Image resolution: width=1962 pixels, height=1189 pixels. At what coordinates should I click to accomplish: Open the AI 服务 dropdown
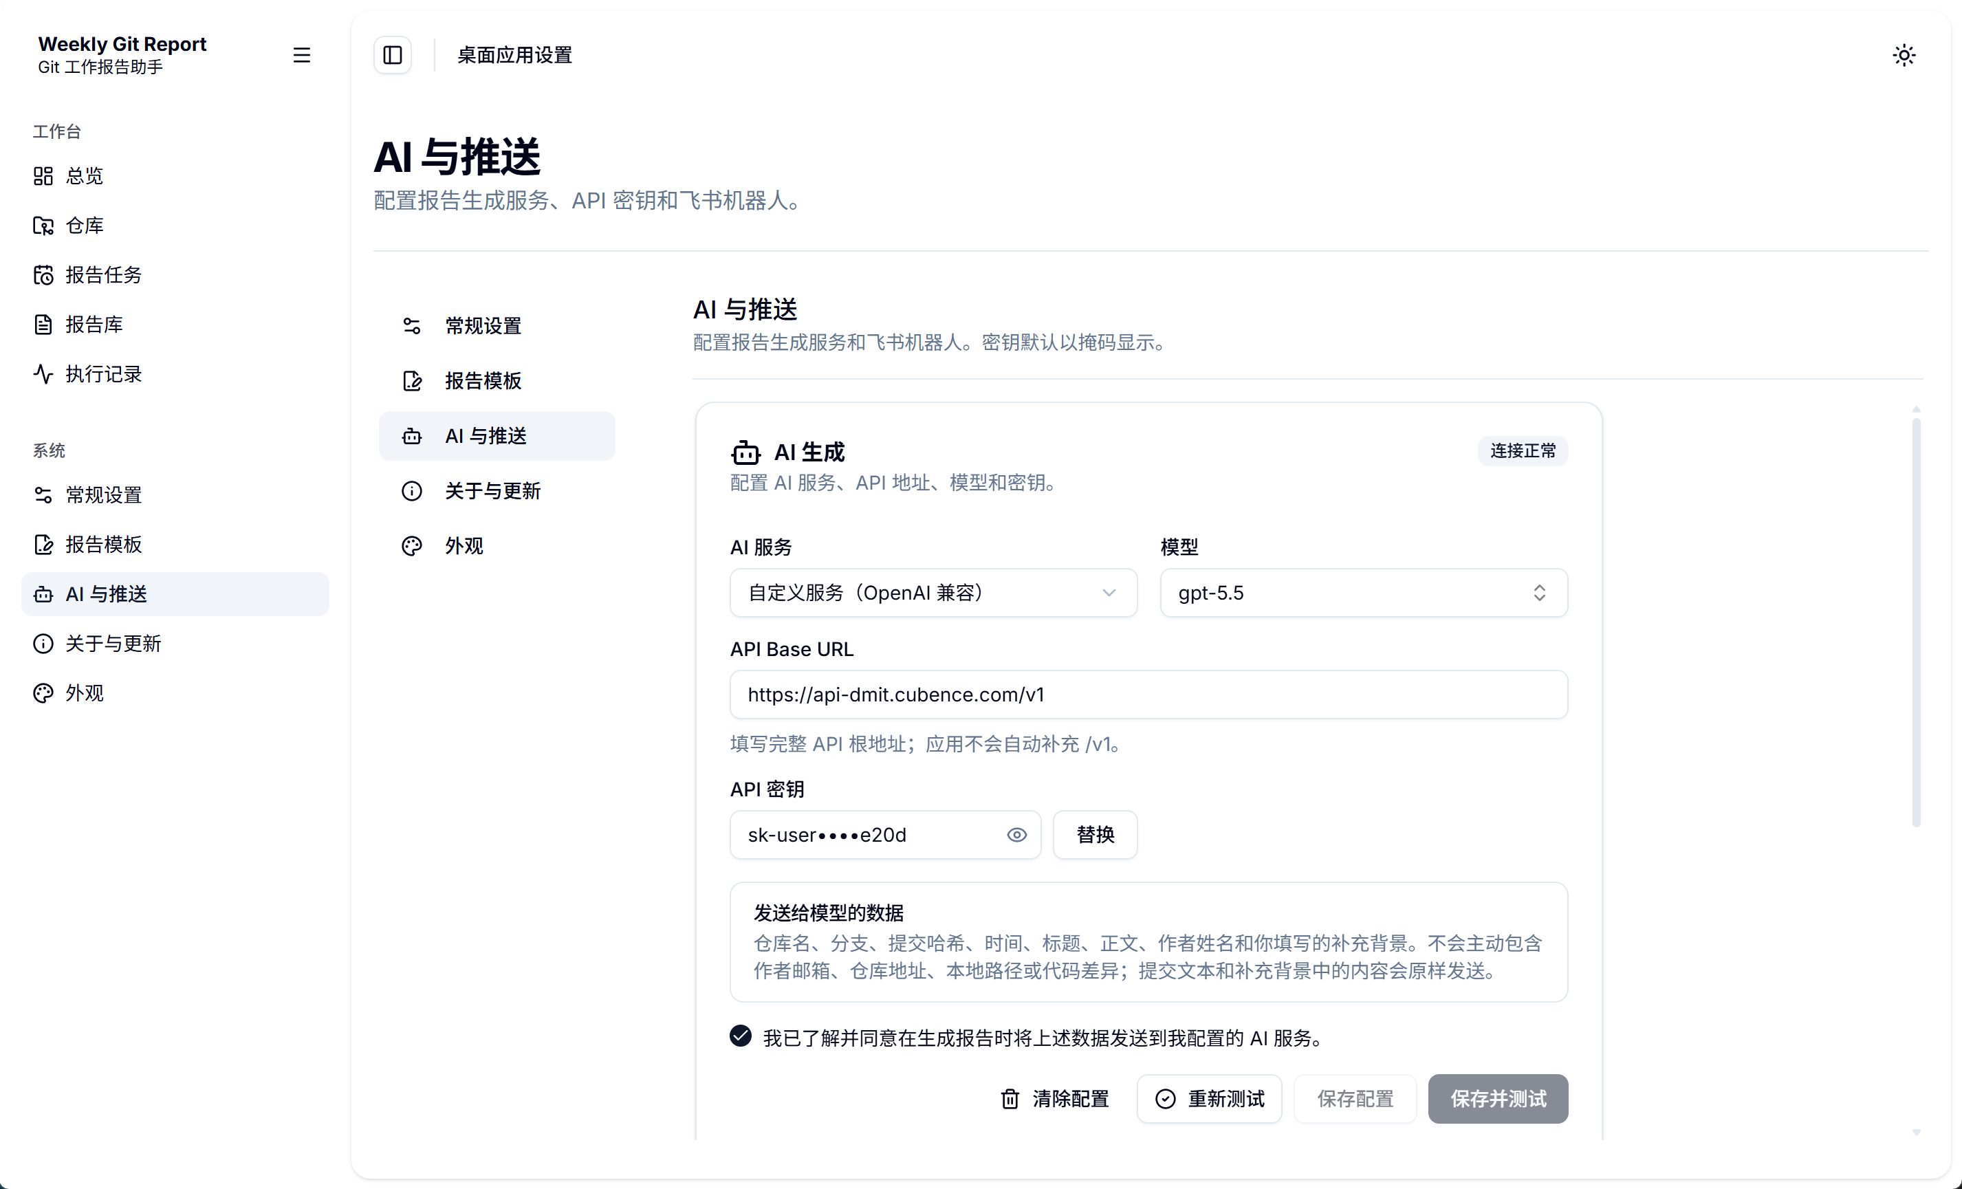click(x=933, y=593)
